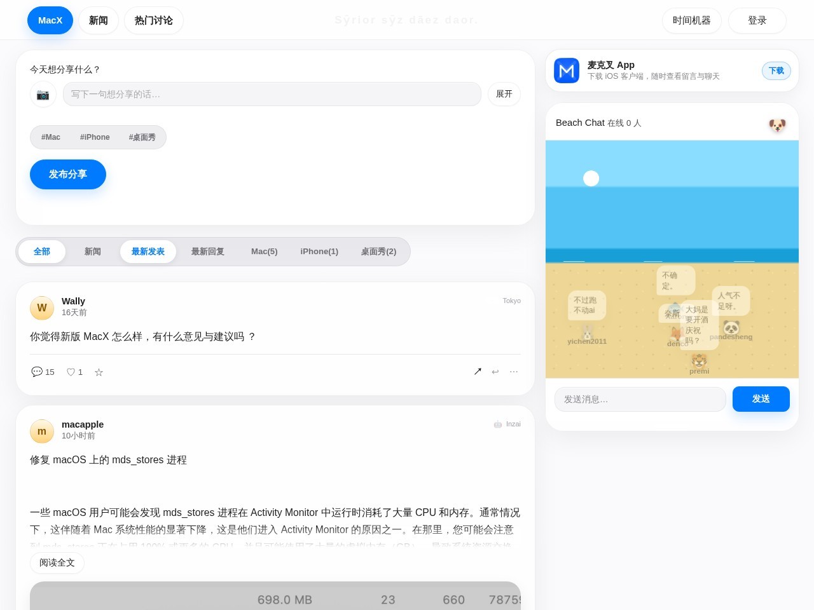This screenshot has width=814, height=610.
Task: Send the chat message with 发送
Action: tap(761, 399)
